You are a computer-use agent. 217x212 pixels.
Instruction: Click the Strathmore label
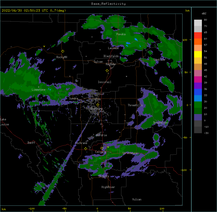click(x=130, y=153)
